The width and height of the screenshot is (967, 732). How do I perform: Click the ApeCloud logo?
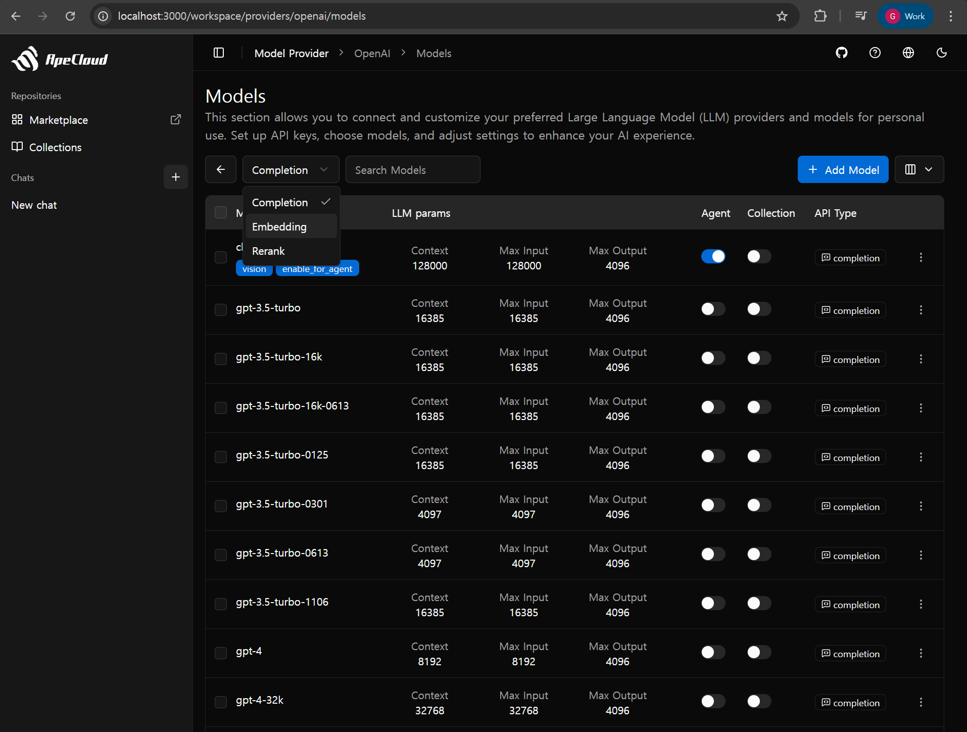click(x=60, y=59)
